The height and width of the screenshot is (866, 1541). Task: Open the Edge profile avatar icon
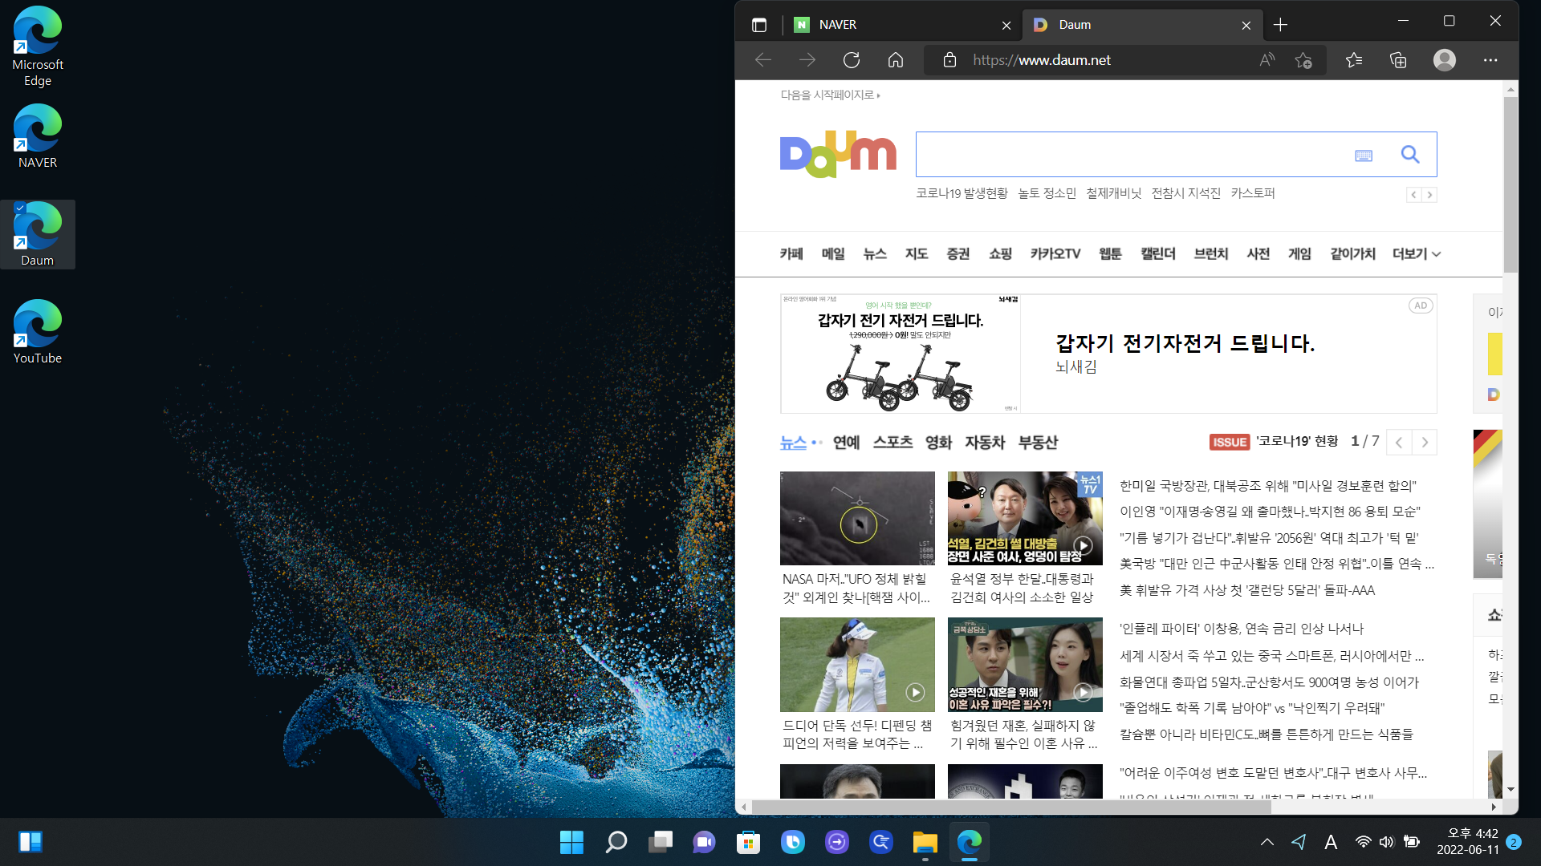point(1444,60)
